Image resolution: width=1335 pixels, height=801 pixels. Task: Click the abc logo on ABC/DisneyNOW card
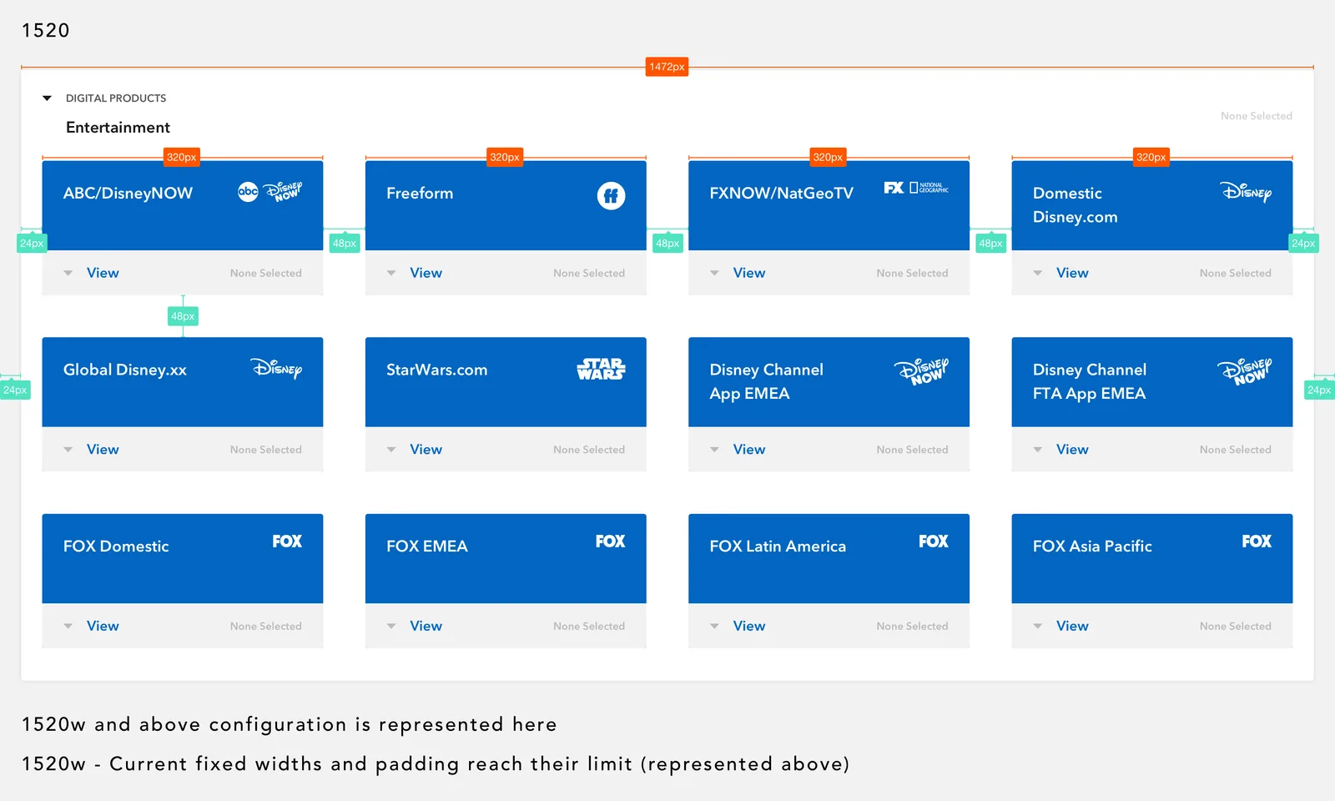[248, 192]
